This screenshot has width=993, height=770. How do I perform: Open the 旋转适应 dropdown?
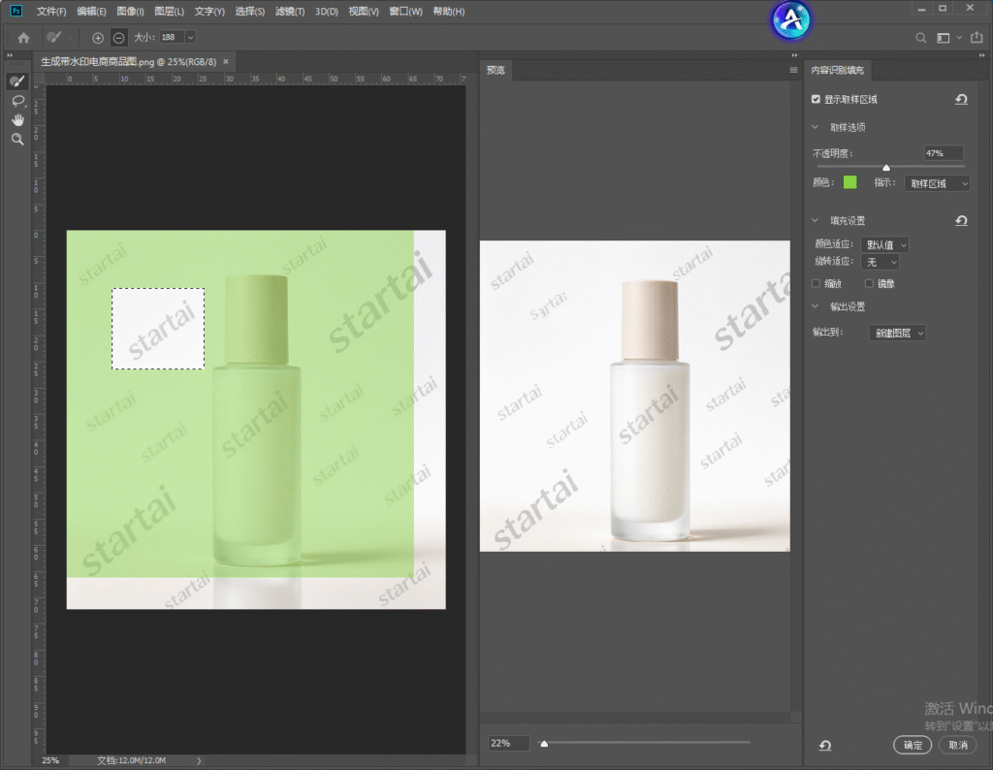(880, 262)
